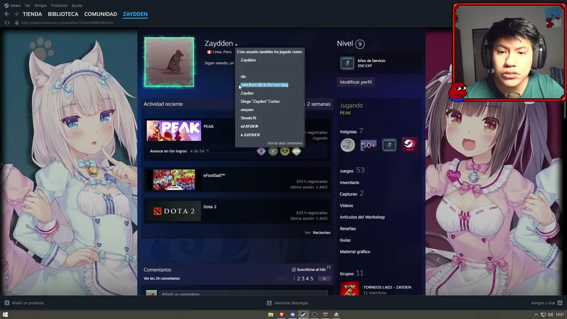Click the download icon for Gestionar descargas
Image resolution: width=567 pixels, height=319 pixels.
click(x=269, y=303)
